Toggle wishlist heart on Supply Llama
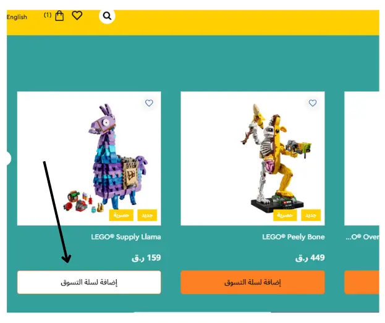This screenshot has width=385, height=323. [149, 103]
